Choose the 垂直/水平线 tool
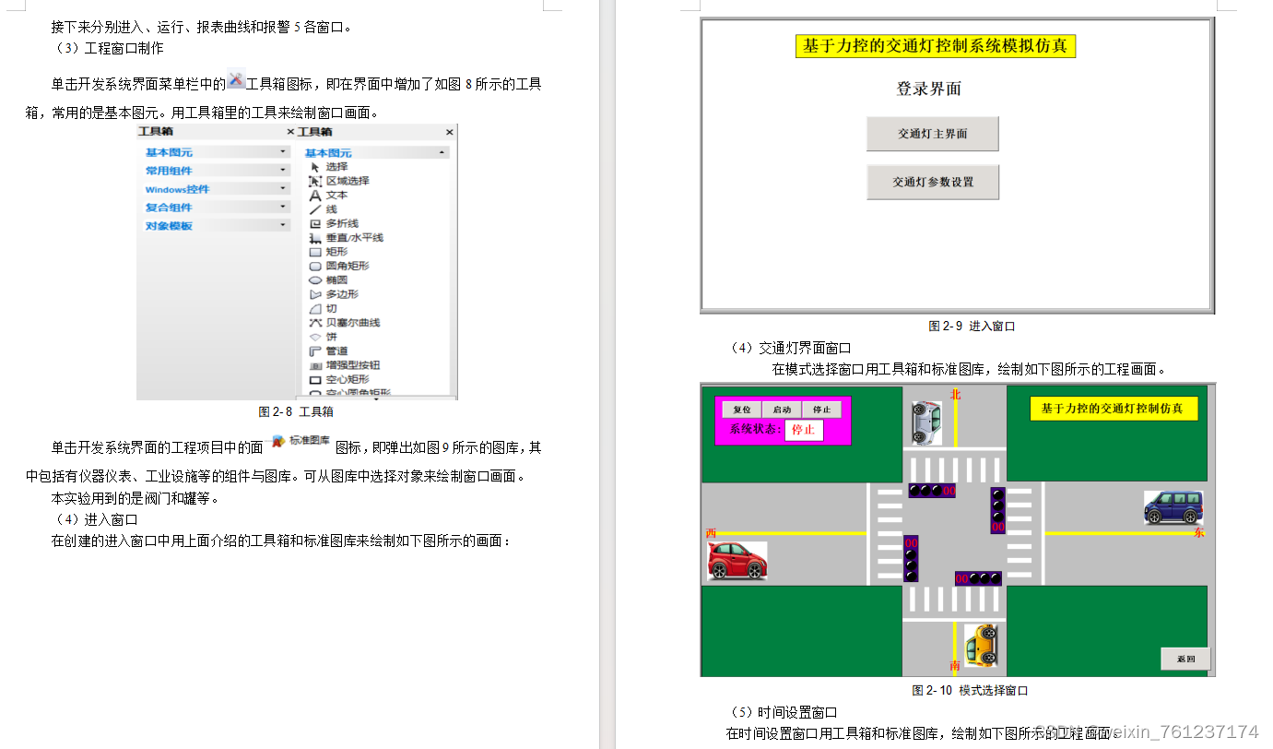1273x749 pixels. tap(346, 238)
